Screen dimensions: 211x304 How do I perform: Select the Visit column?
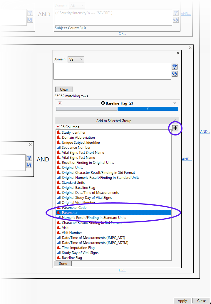point(113,228)
